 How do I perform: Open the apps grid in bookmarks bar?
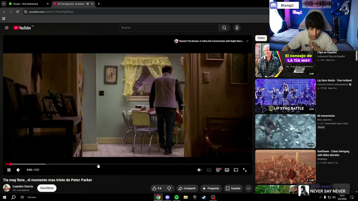point(4,19)
